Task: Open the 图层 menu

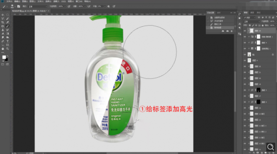Action: coord(32,2)
